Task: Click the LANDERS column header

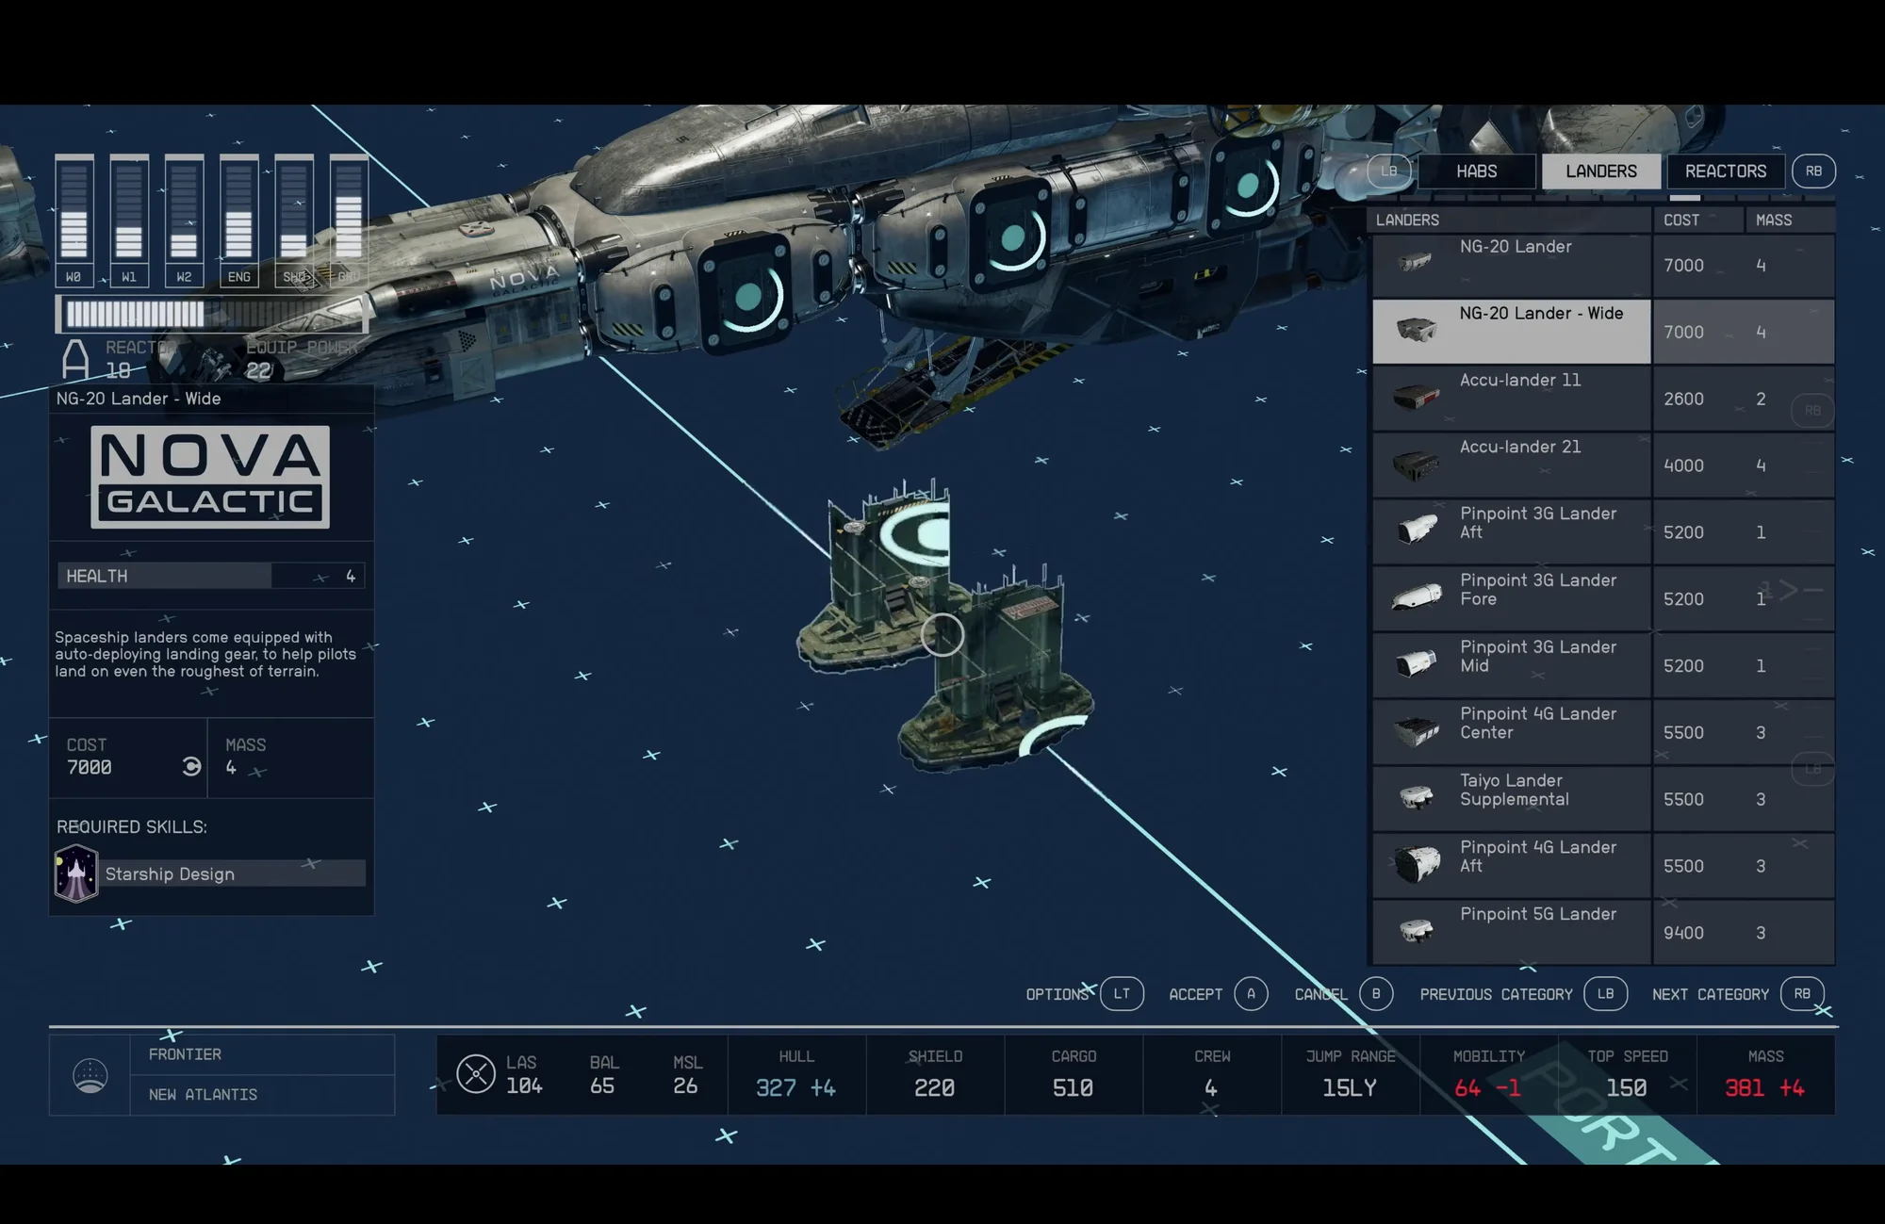Action: [1509, 220]
